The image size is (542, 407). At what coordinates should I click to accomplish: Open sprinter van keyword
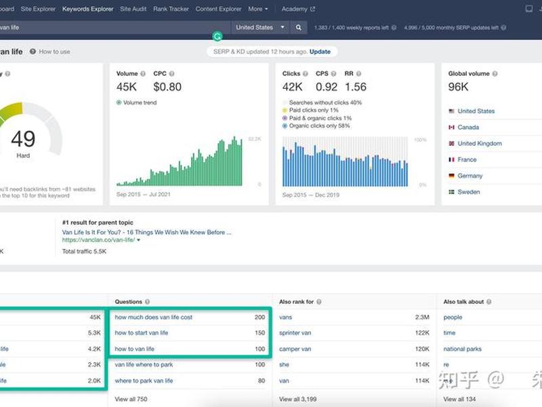click(x=295, y=333)
